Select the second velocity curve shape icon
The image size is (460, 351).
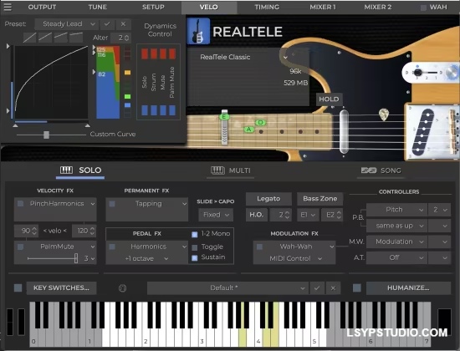click(x=45, y=38)
